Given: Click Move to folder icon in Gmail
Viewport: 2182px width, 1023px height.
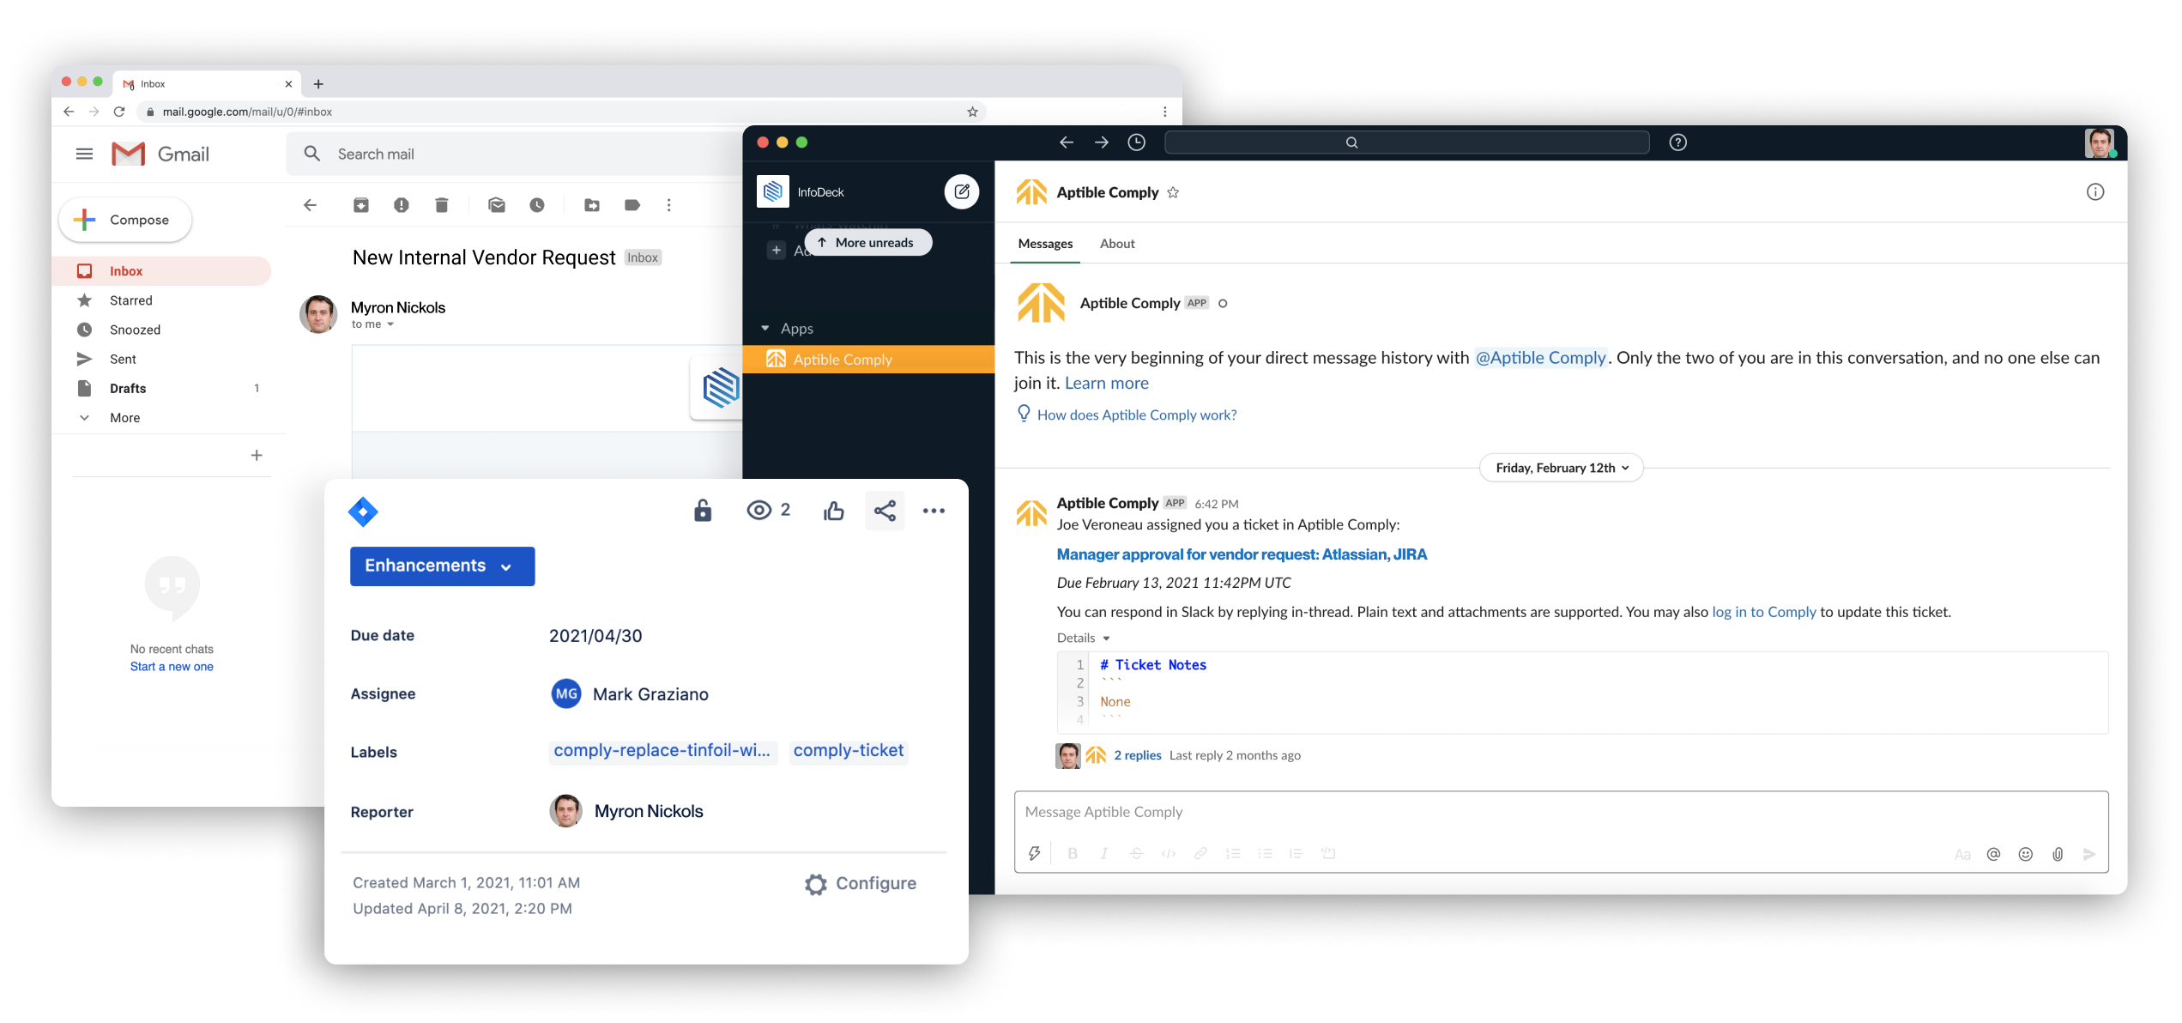Looking at the screenshot, I should tap(592, 205).
